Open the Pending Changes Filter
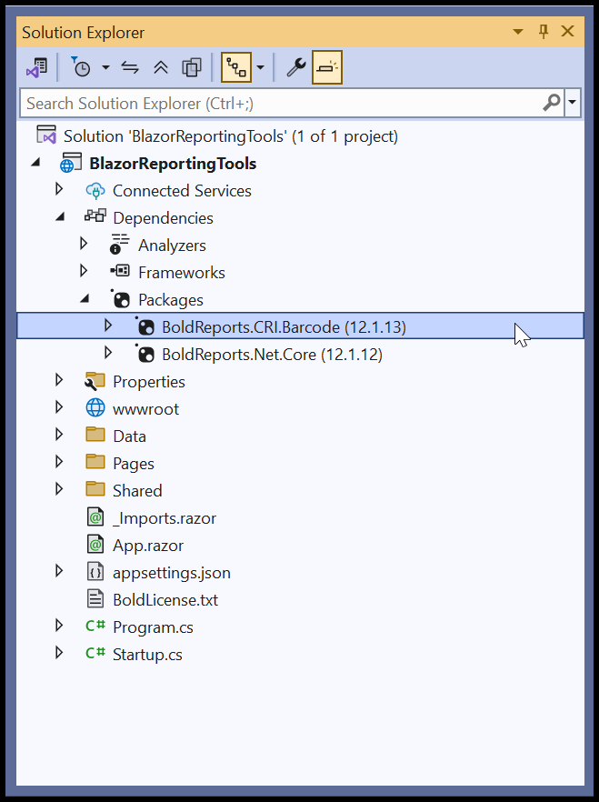599x802 pixels. 81,67
